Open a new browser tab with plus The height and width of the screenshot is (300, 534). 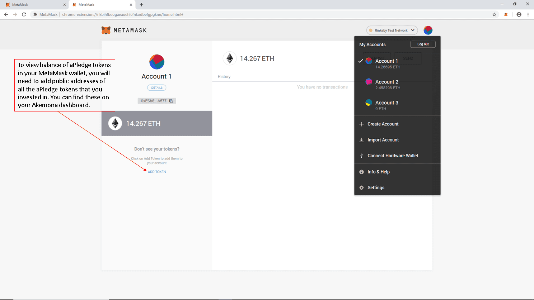(x=141, y=5)
